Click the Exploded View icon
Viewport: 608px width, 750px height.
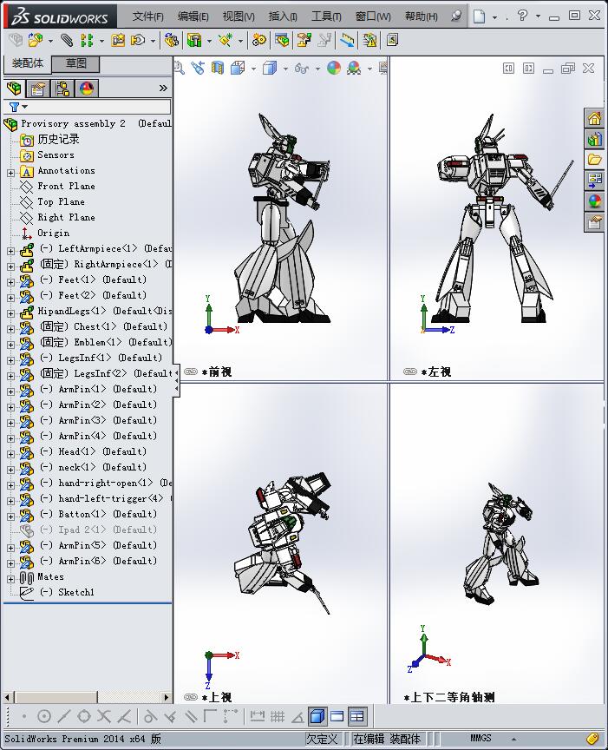[304, 40]
